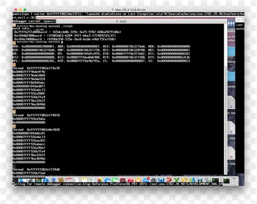Zoom VM window with green button
257x204 pixels.
25,10
